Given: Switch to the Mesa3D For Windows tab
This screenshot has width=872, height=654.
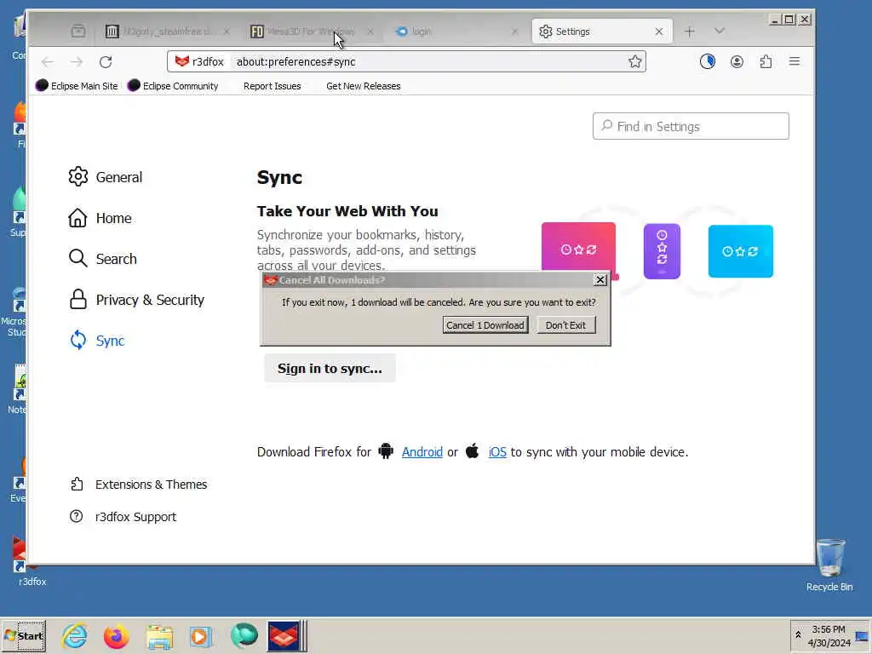Looking at the screenshot, I should pyautogui.click(x=312, y=32).
